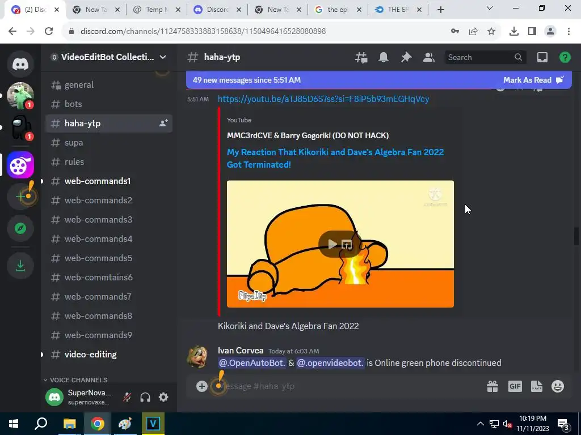Click plus attachment button in message bar
The image size is (581, 435).
pos(202,386)
